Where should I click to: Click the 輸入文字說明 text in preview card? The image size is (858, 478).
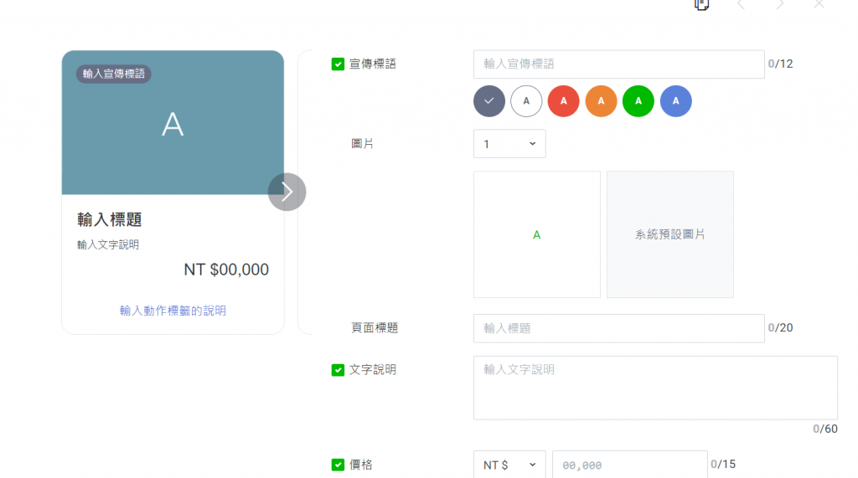coord(108,245)
